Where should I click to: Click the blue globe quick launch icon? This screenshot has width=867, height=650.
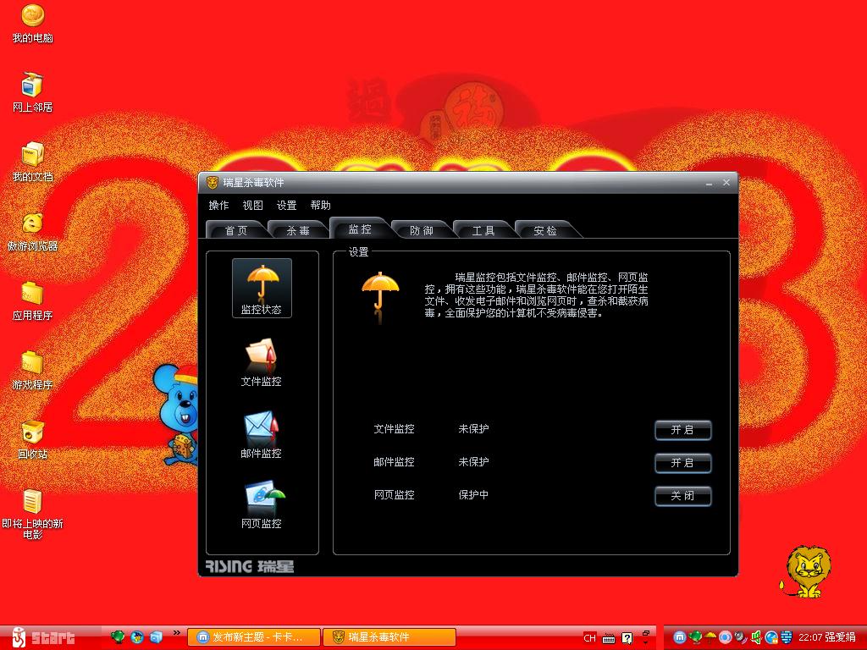(137, 637)
